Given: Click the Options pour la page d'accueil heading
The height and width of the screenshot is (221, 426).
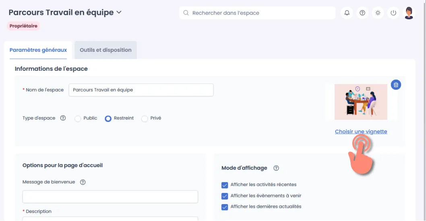Looking at the screenshot, I should (62, 166).
